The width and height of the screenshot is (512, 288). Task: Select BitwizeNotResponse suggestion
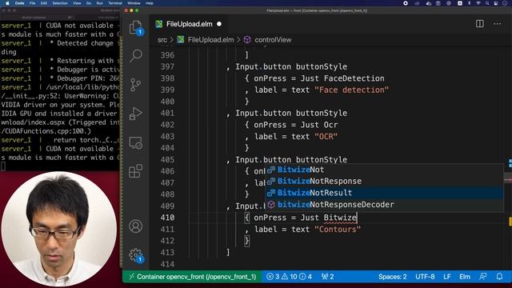(384, 182)
